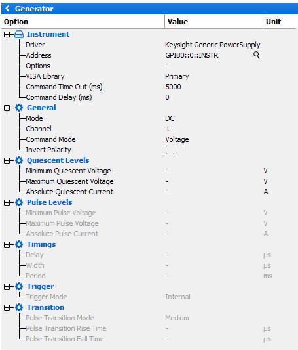298x350 pixels.
Task: Click the Quiescent Levels gear icon
Action: tap(19, 160)
